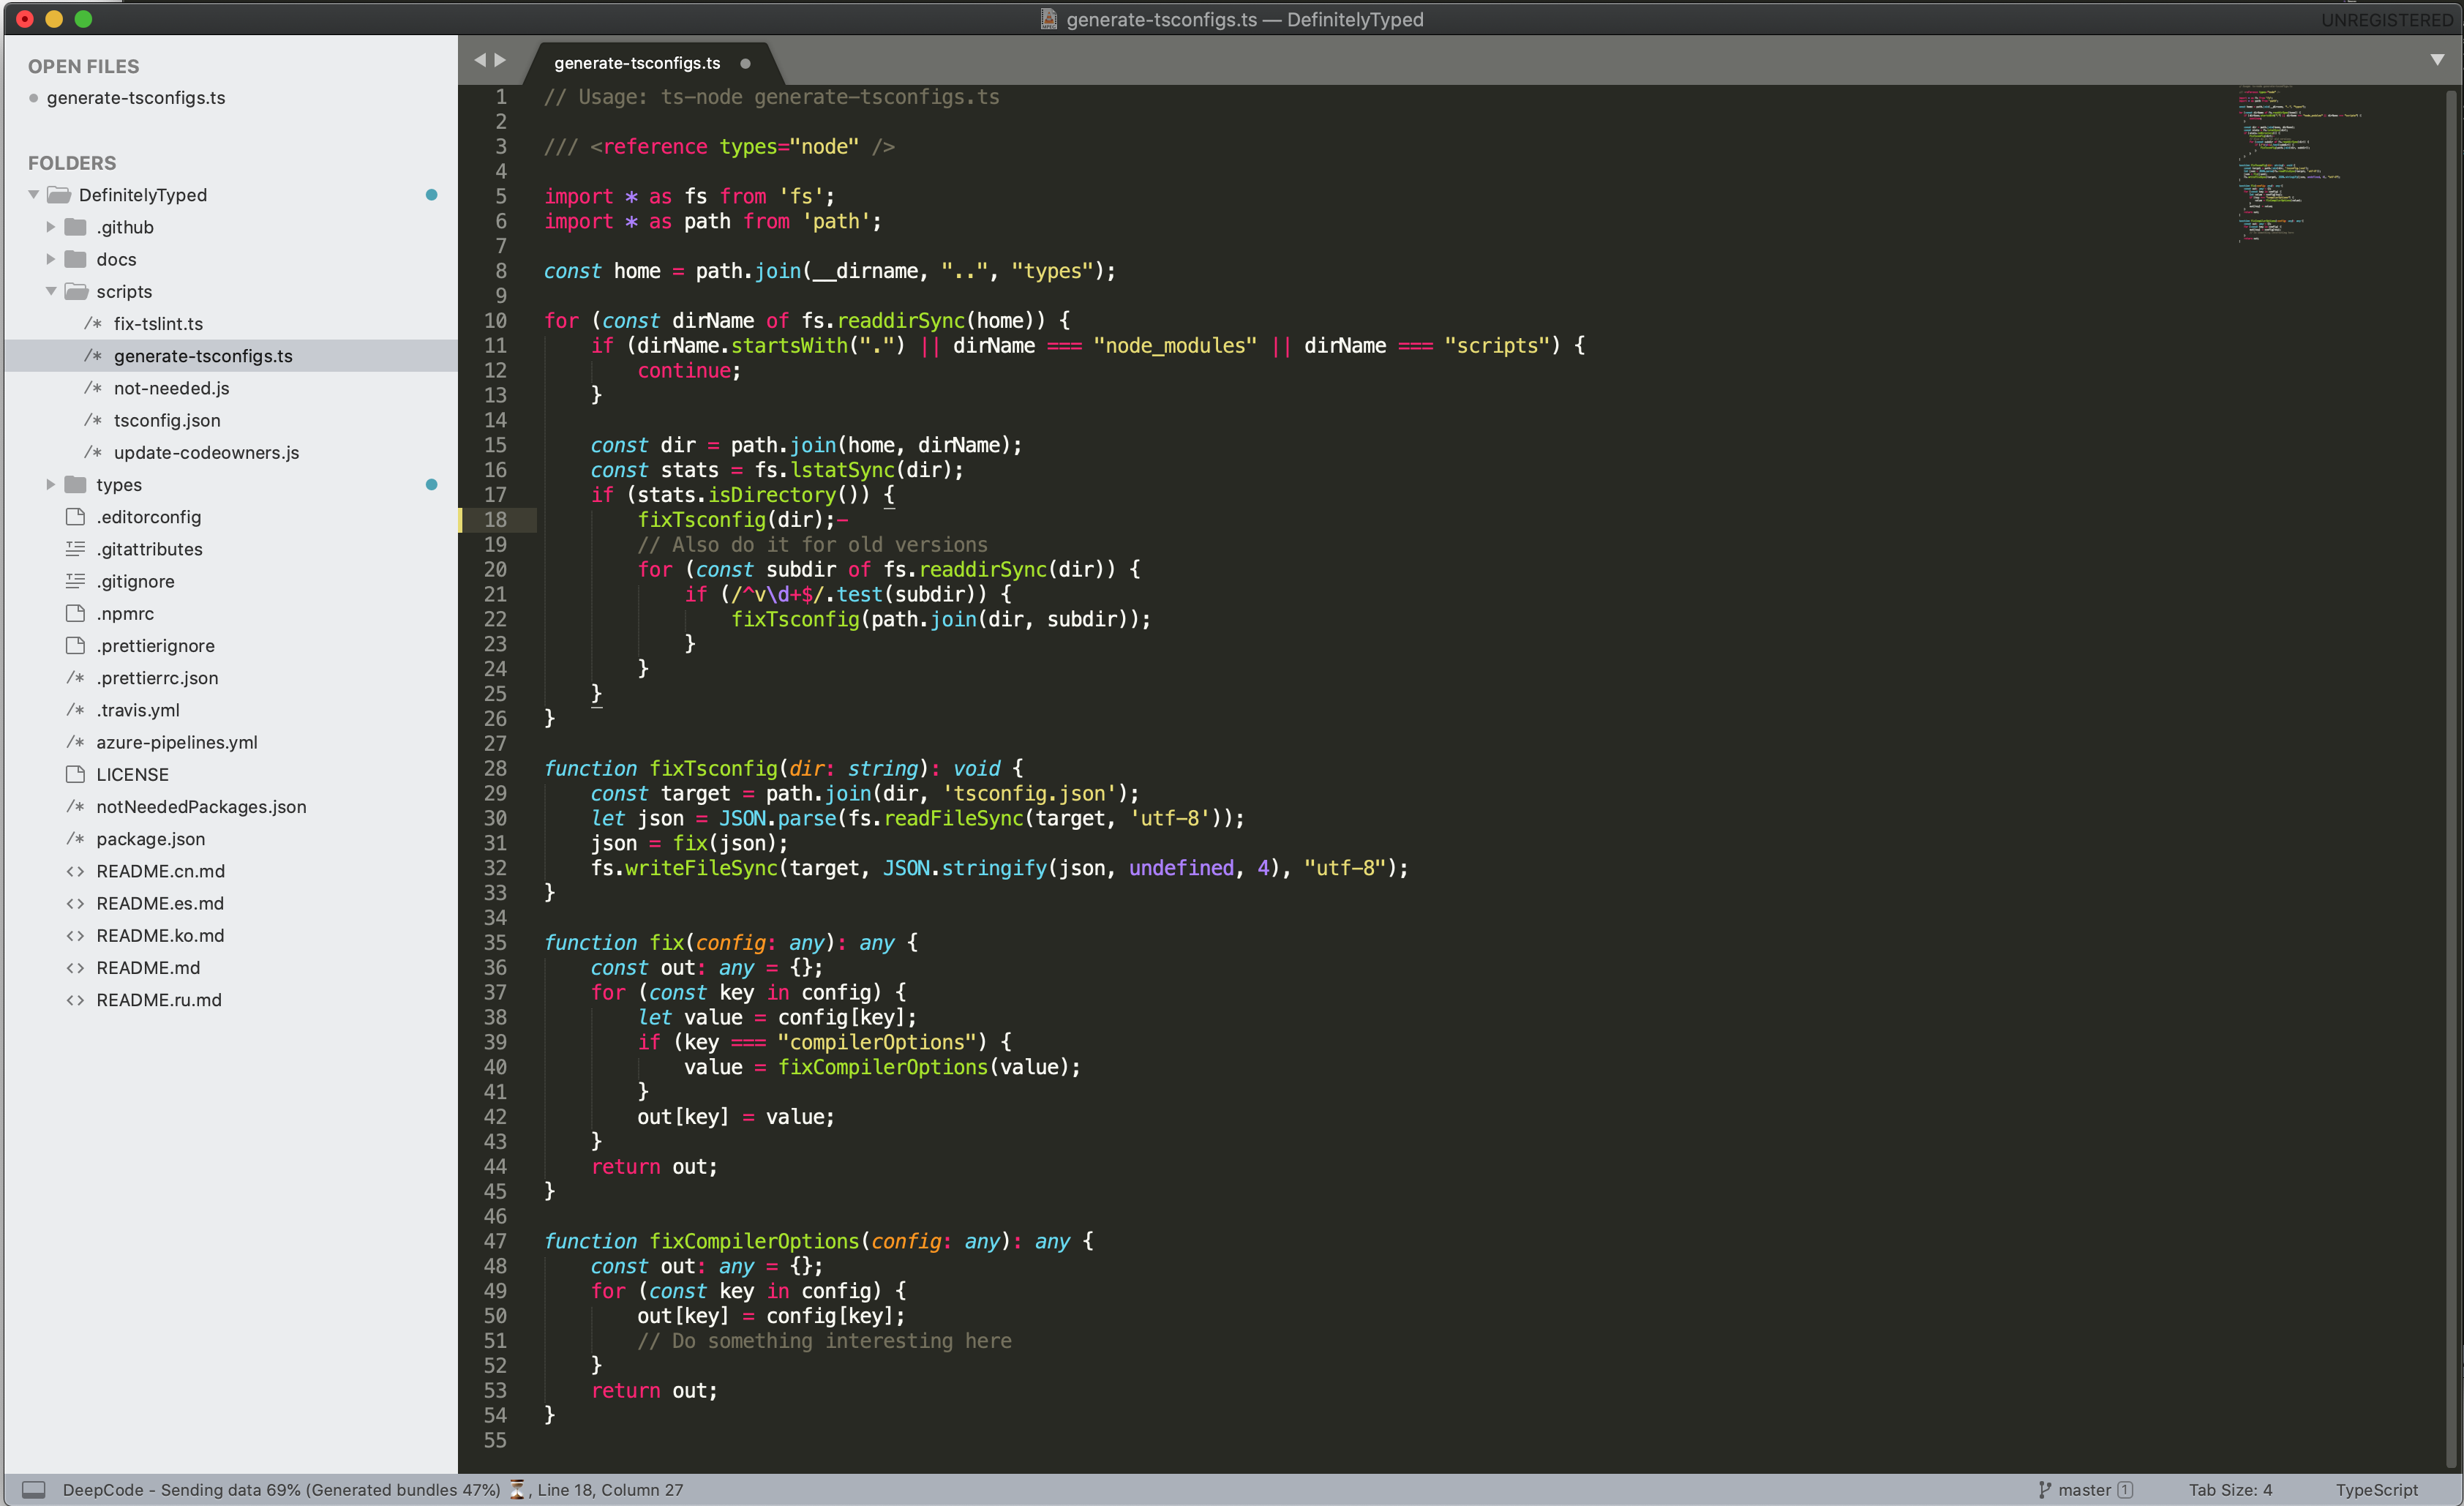Select generate-tsconfigs.ts in scripts folder
2464x1506 pixels.
tap(203, 355)
